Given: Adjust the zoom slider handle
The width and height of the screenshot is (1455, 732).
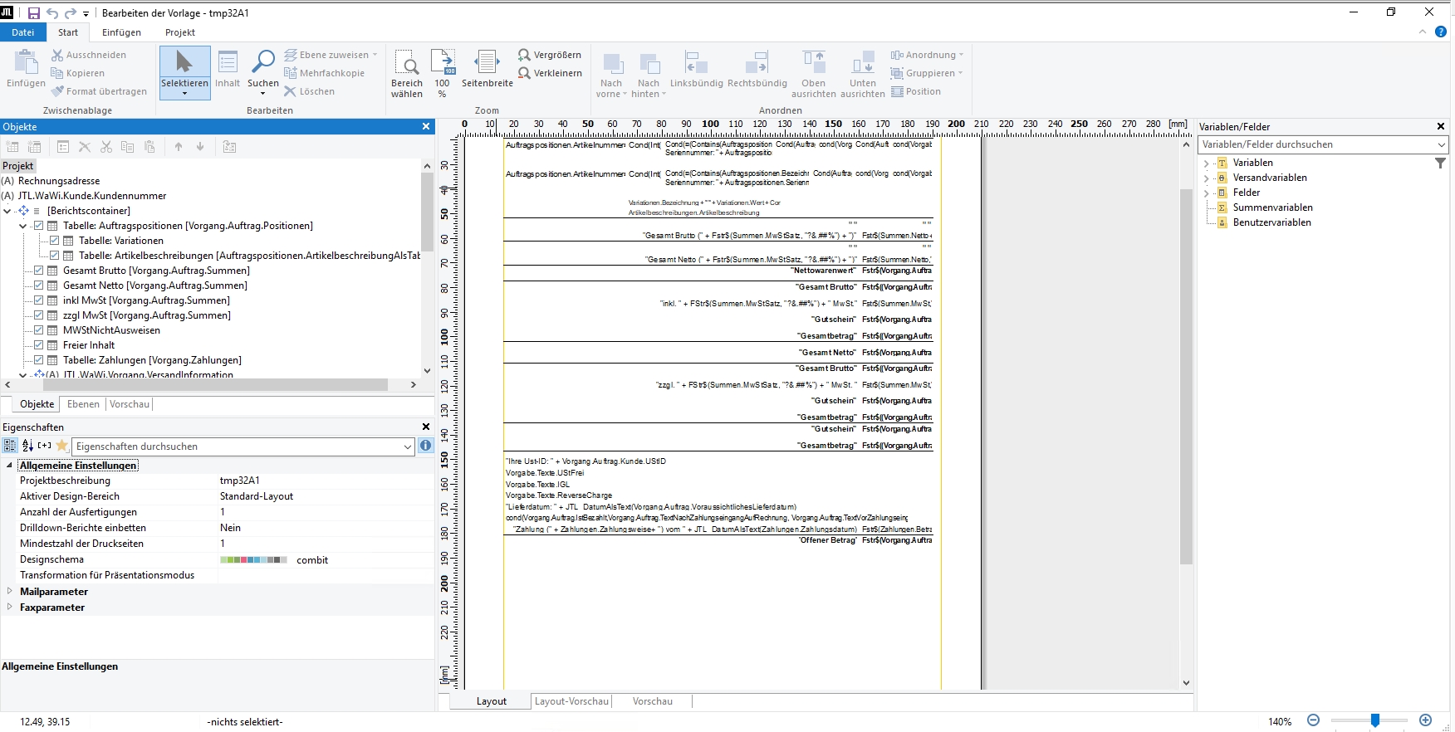Looking at the screenshot, I should pyautogui.click(x=1375, y=720).
